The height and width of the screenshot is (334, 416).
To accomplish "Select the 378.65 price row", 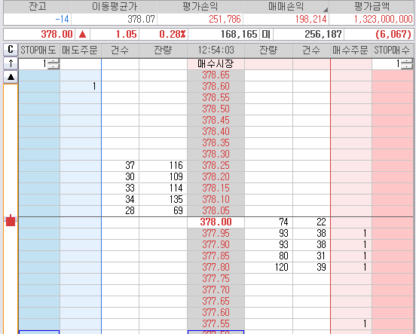I will 216,75.
